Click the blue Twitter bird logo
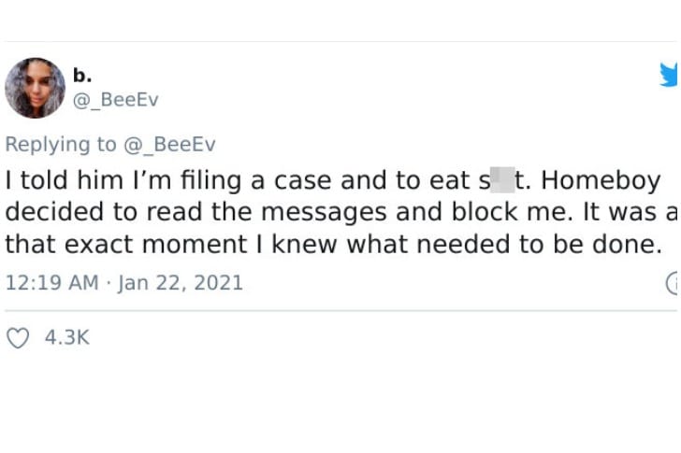Screen dimensions: 681x453 669,75
